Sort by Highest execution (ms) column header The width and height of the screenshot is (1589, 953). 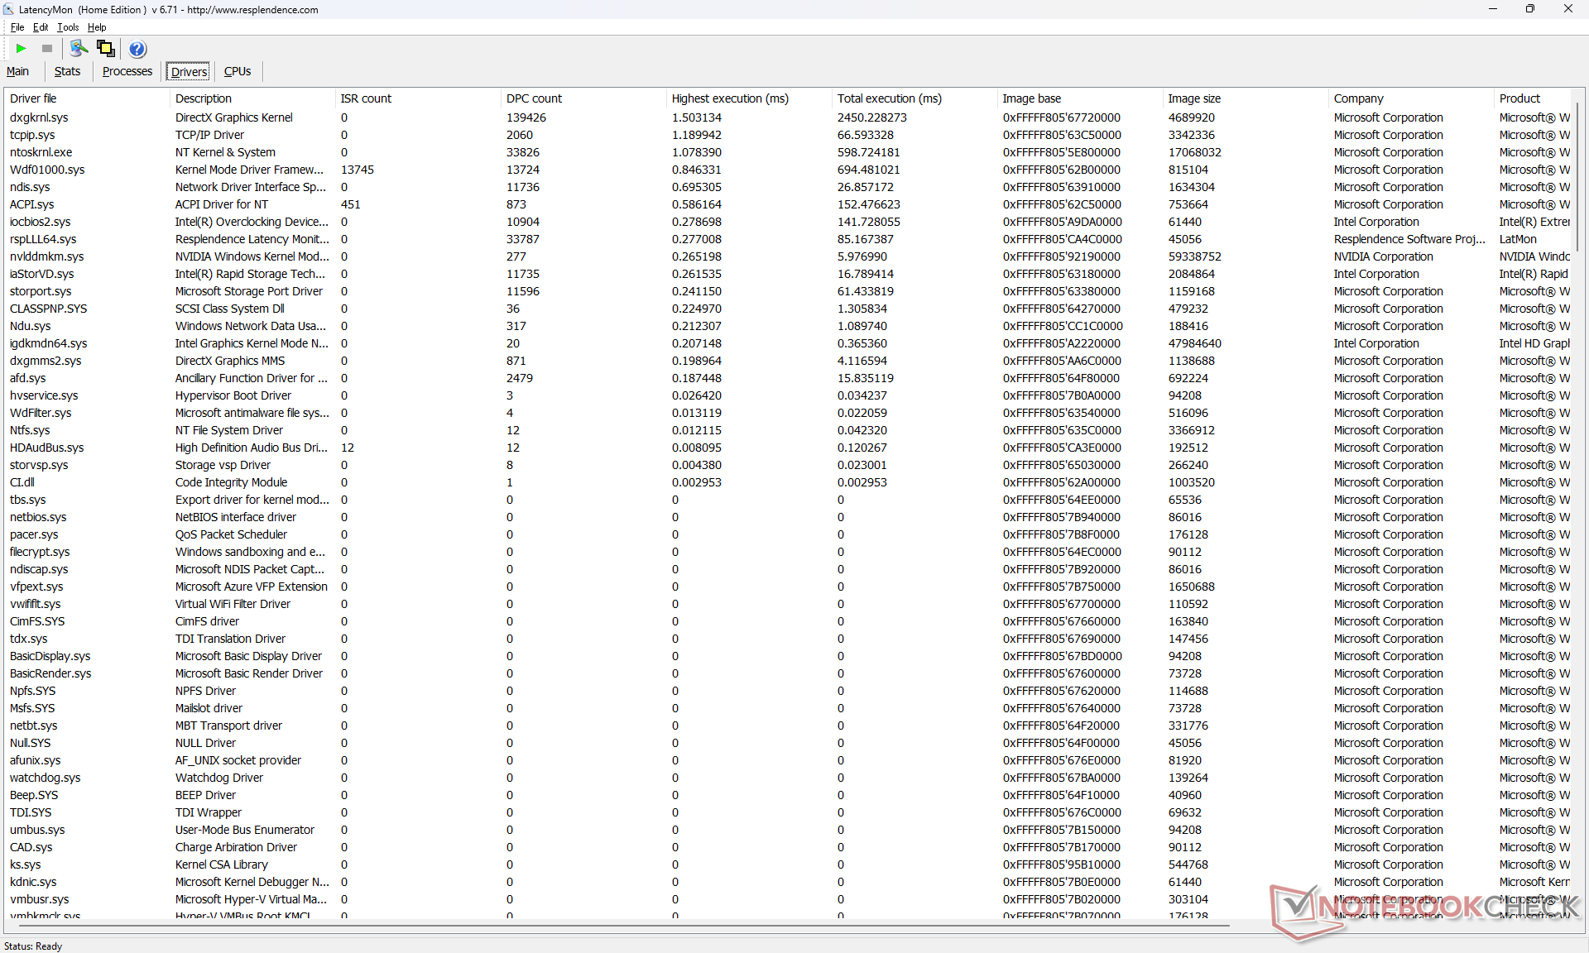pyautogui.click(x=729, y=98)
